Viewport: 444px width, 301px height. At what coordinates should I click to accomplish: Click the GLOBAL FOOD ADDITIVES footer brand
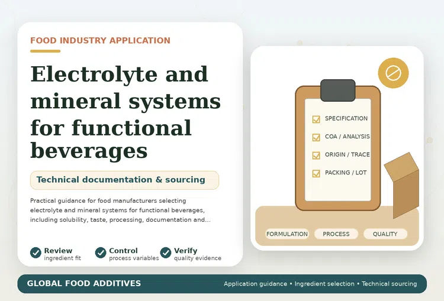[84, 283]
